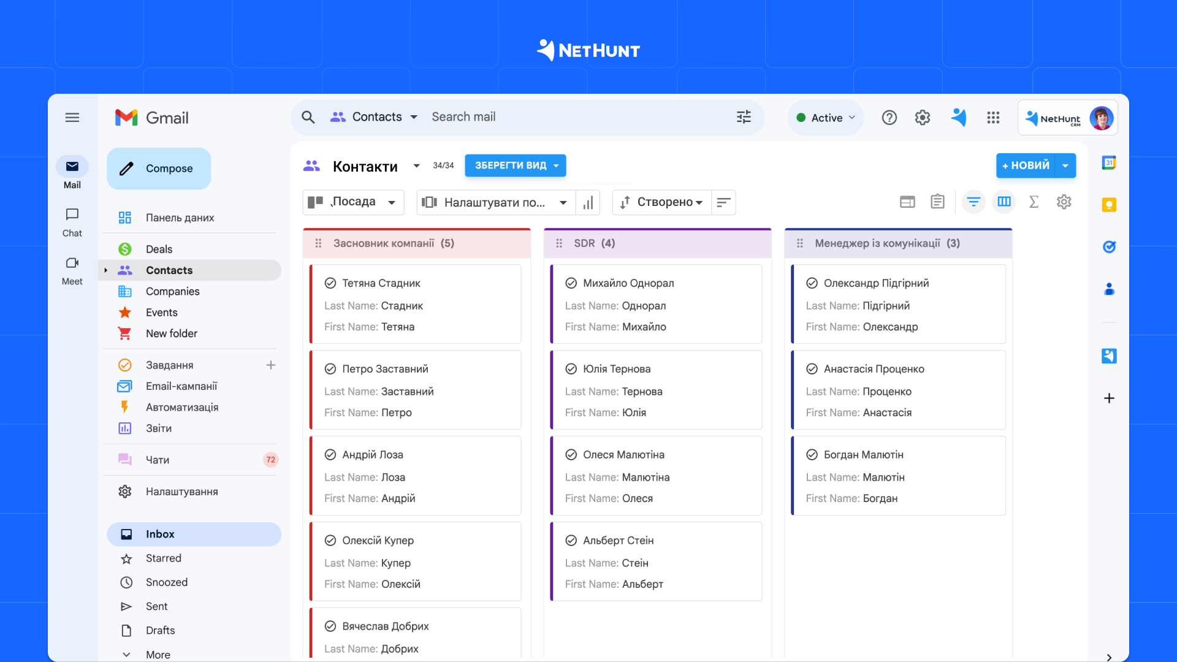
Task: Get add-ons plus icon in side panel
Action: pos(1108,398)
